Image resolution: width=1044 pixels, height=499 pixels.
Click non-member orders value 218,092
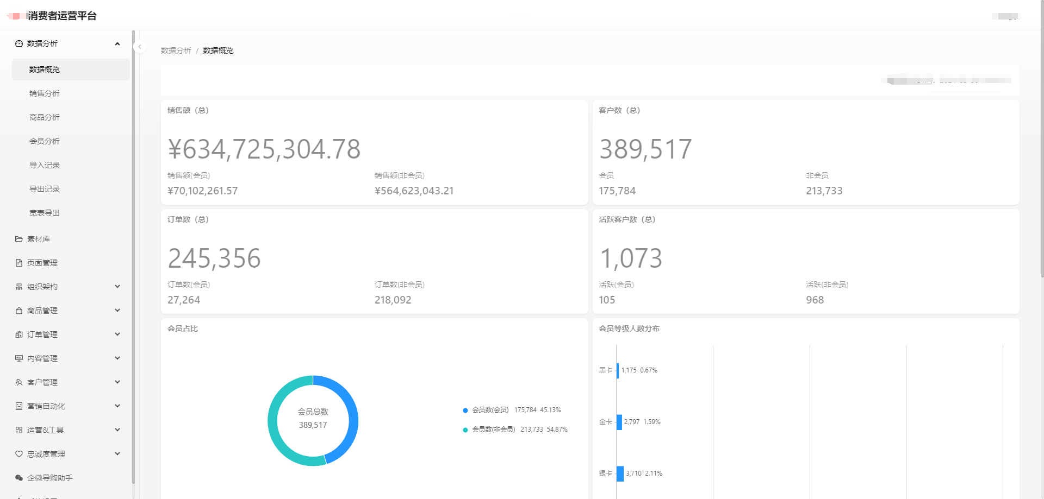(393, 300)
